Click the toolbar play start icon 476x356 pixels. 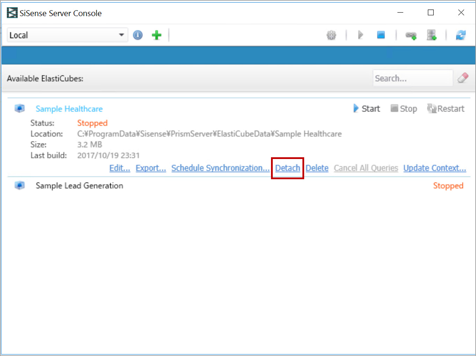click(x=361, y=35)
